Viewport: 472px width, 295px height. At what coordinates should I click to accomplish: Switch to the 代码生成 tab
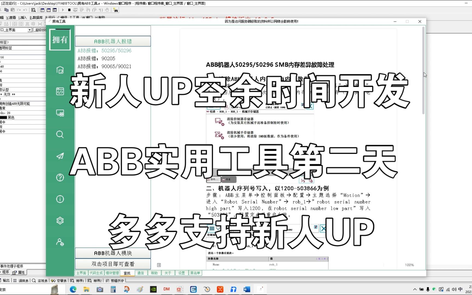click(96, 273)
